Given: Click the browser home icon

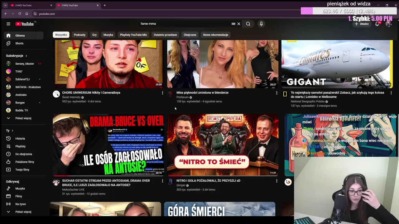Looking at the screenshot, I should click(x=26, y=14).
